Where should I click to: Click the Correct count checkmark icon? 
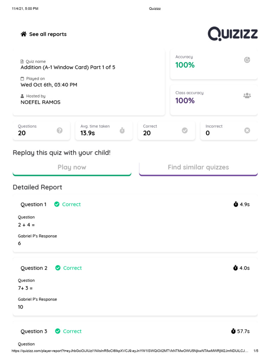tap(185, 130)
